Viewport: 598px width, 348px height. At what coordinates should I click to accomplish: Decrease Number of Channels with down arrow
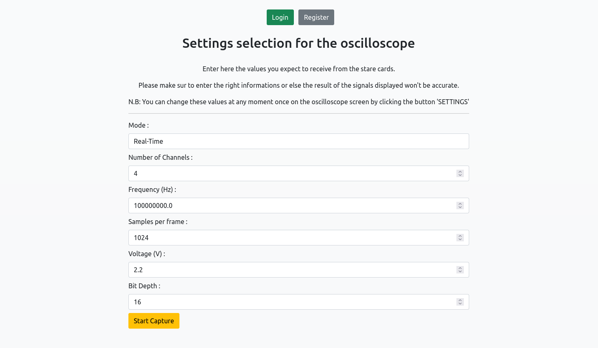click(x=460, y=175)
